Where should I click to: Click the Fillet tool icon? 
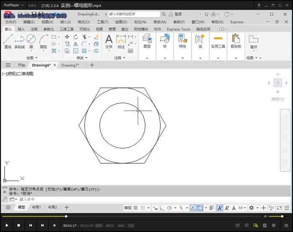[x=84, y=44]
